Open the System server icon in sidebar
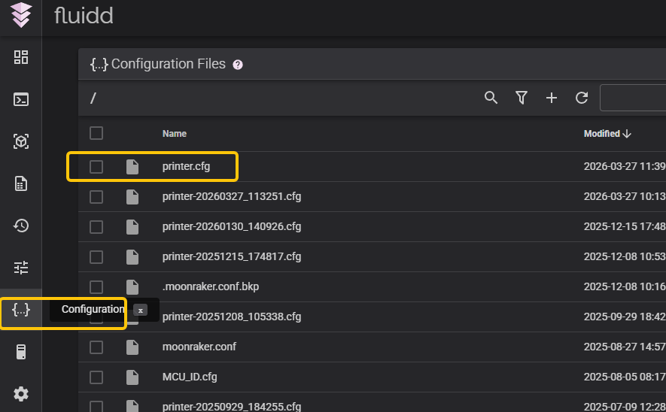 tap(21, 351)
